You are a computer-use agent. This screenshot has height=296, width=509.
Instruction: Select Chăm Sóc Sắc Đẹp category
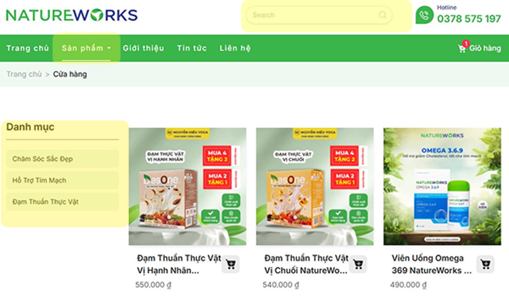pyautogui.click(x=62, y=159)
